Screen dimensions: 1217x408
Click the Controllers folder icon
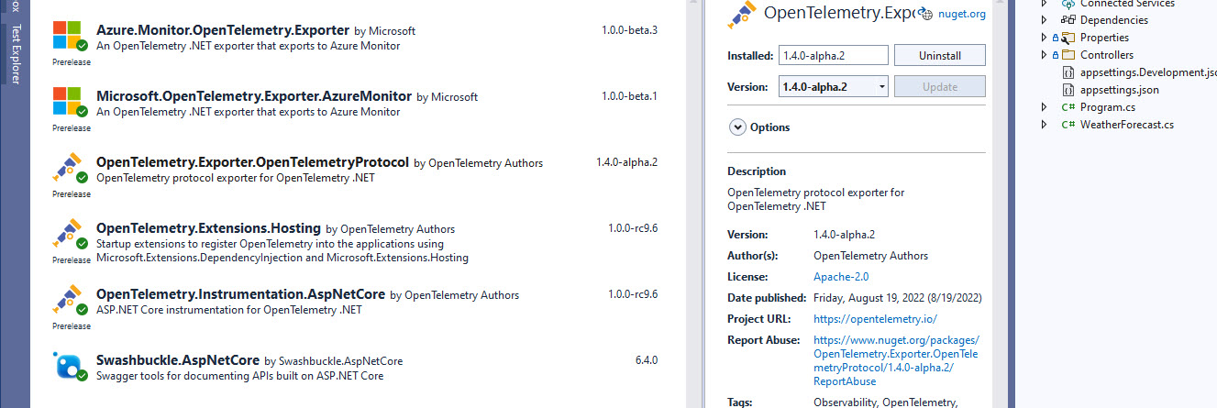pos(1068,55)
